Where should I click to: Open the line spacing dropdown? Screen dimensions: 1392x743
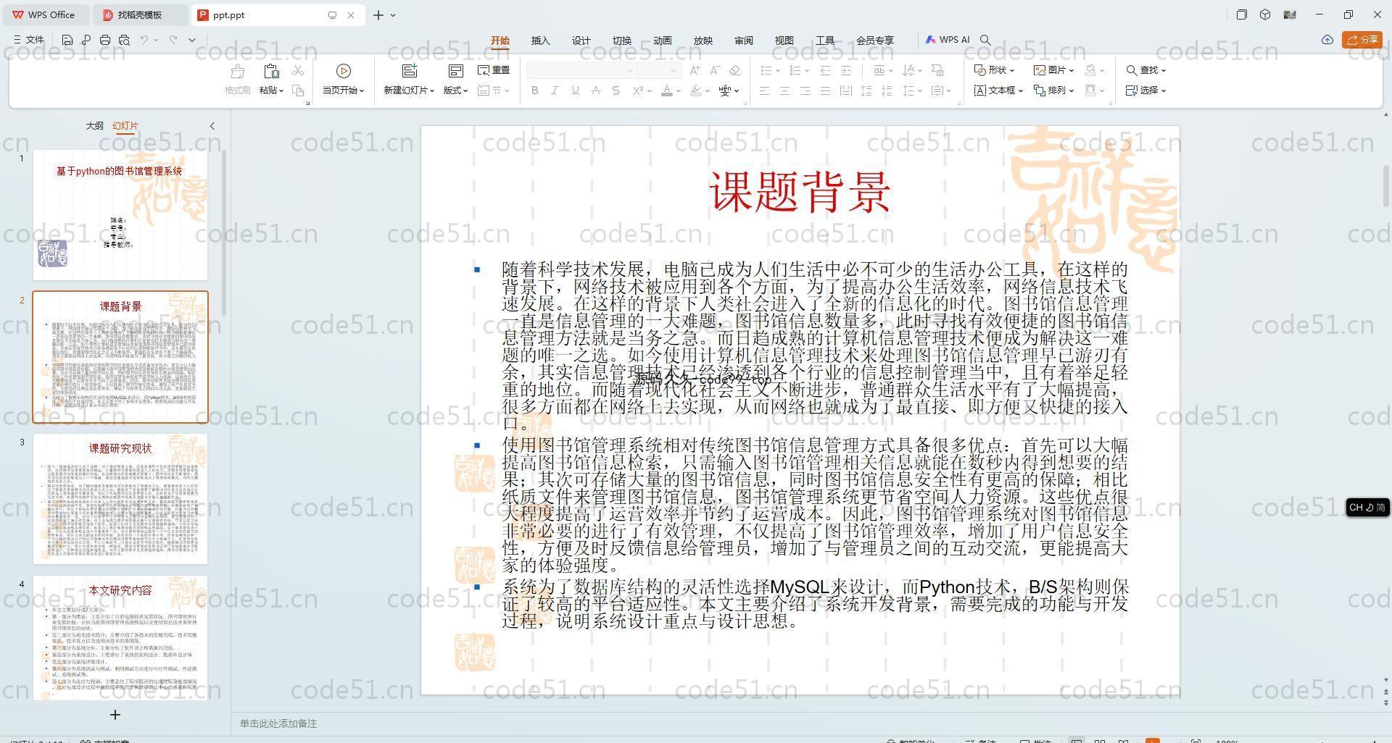pyautogui.click(x=912, y=91)
